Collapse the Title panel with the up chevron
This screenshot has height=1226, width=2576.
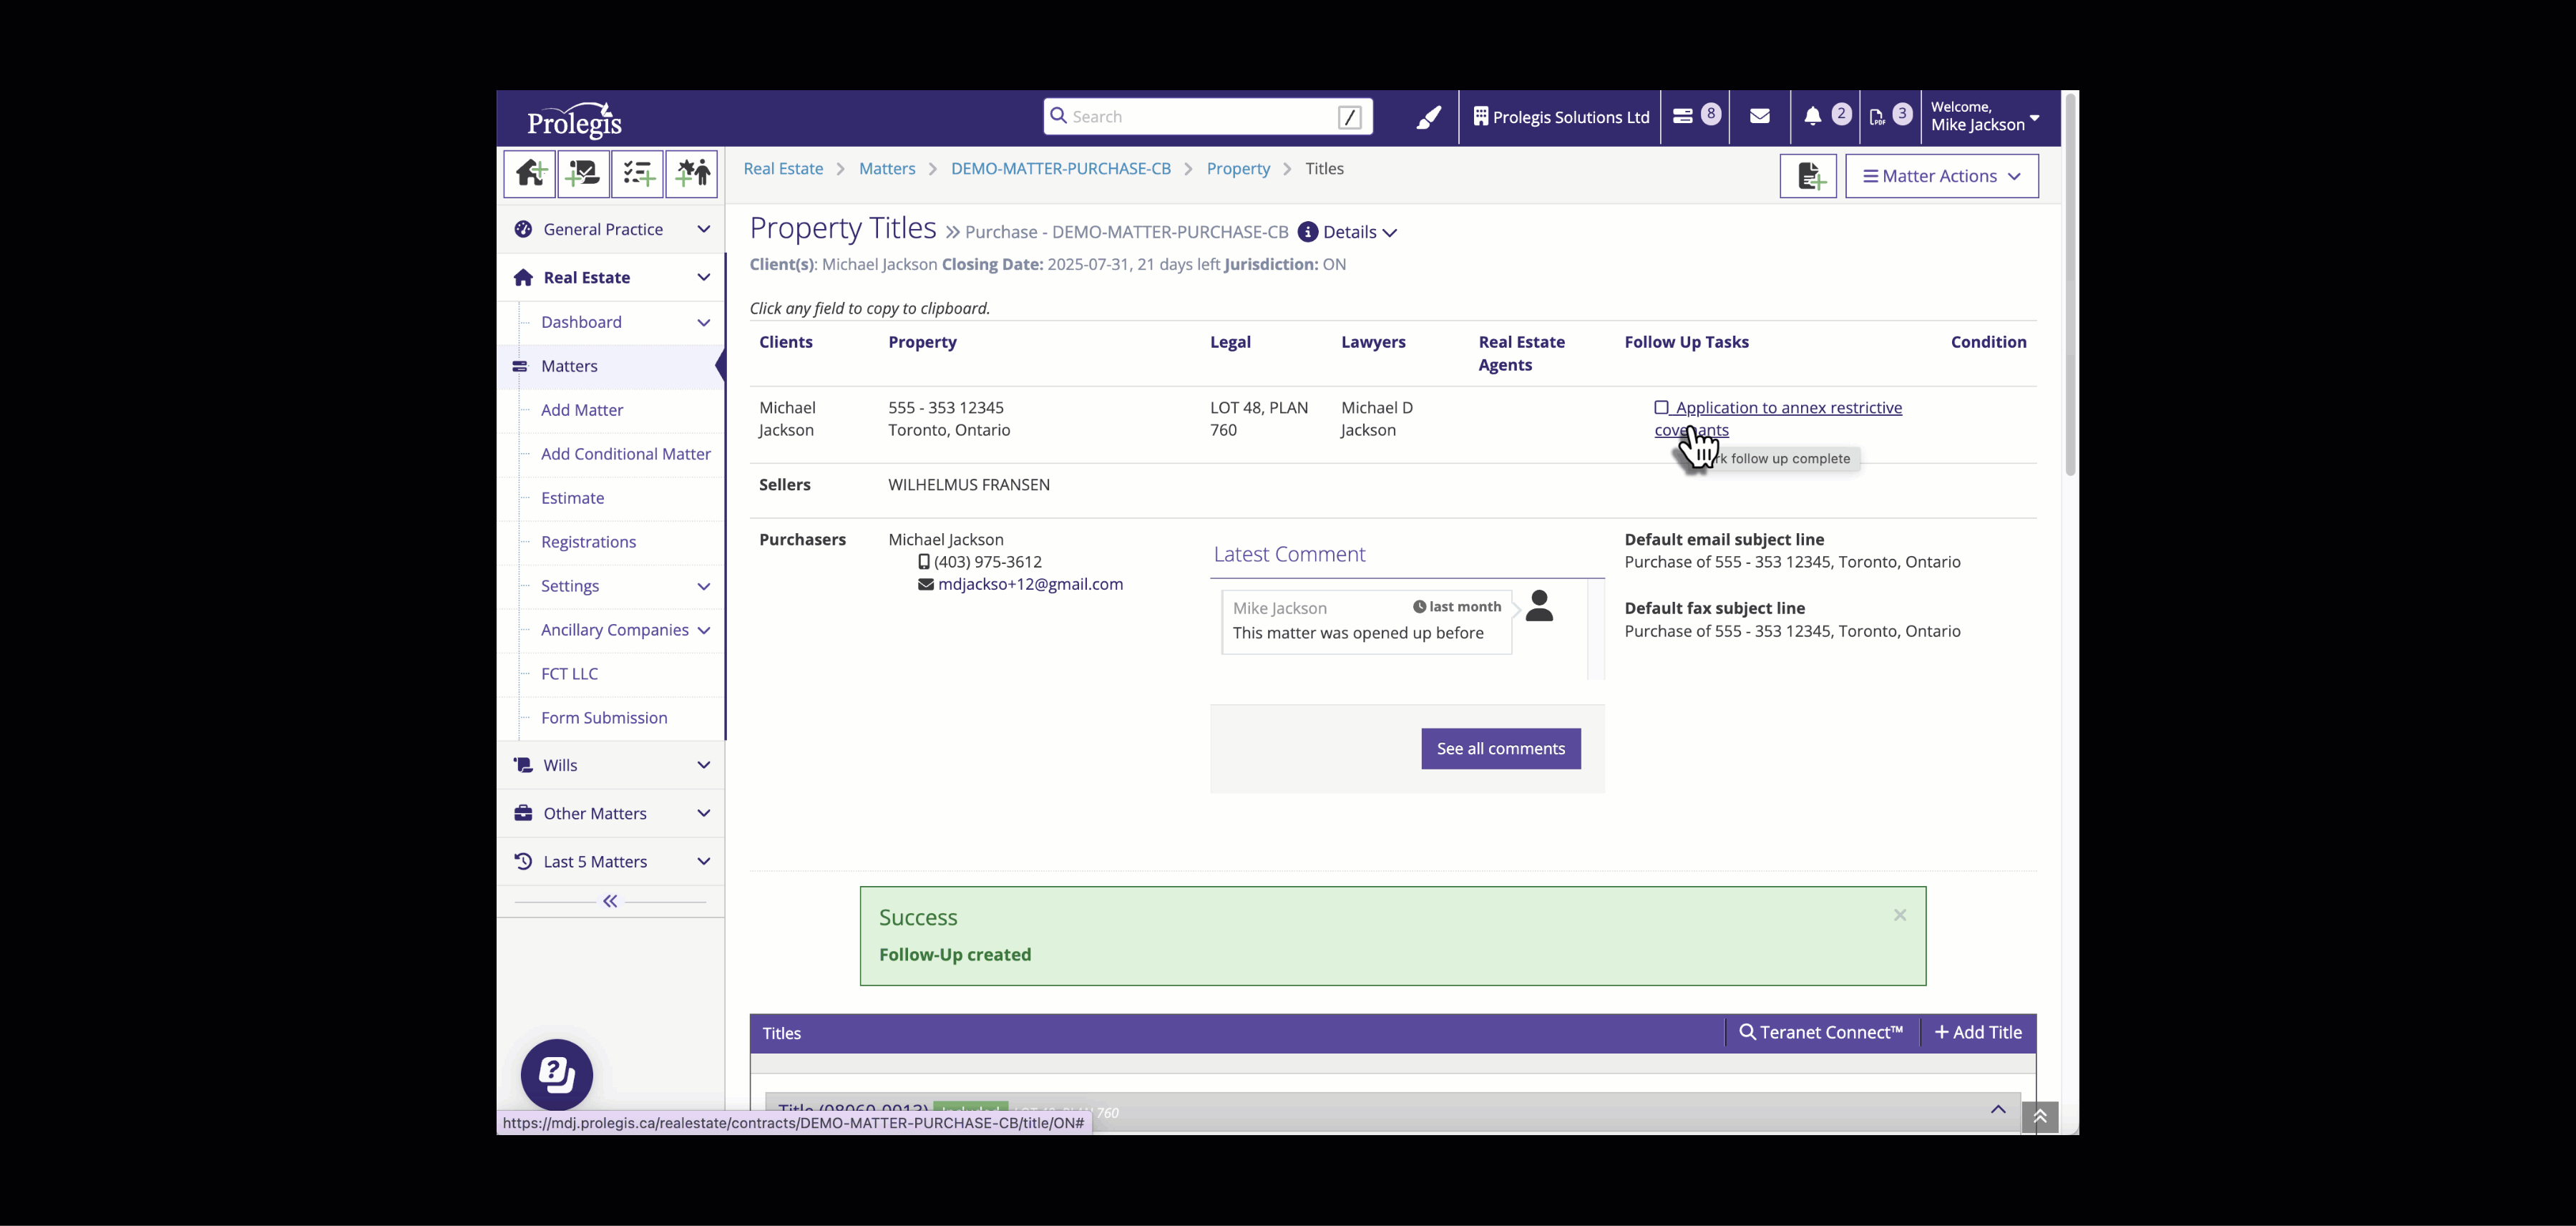(x=1997, y=1109)
